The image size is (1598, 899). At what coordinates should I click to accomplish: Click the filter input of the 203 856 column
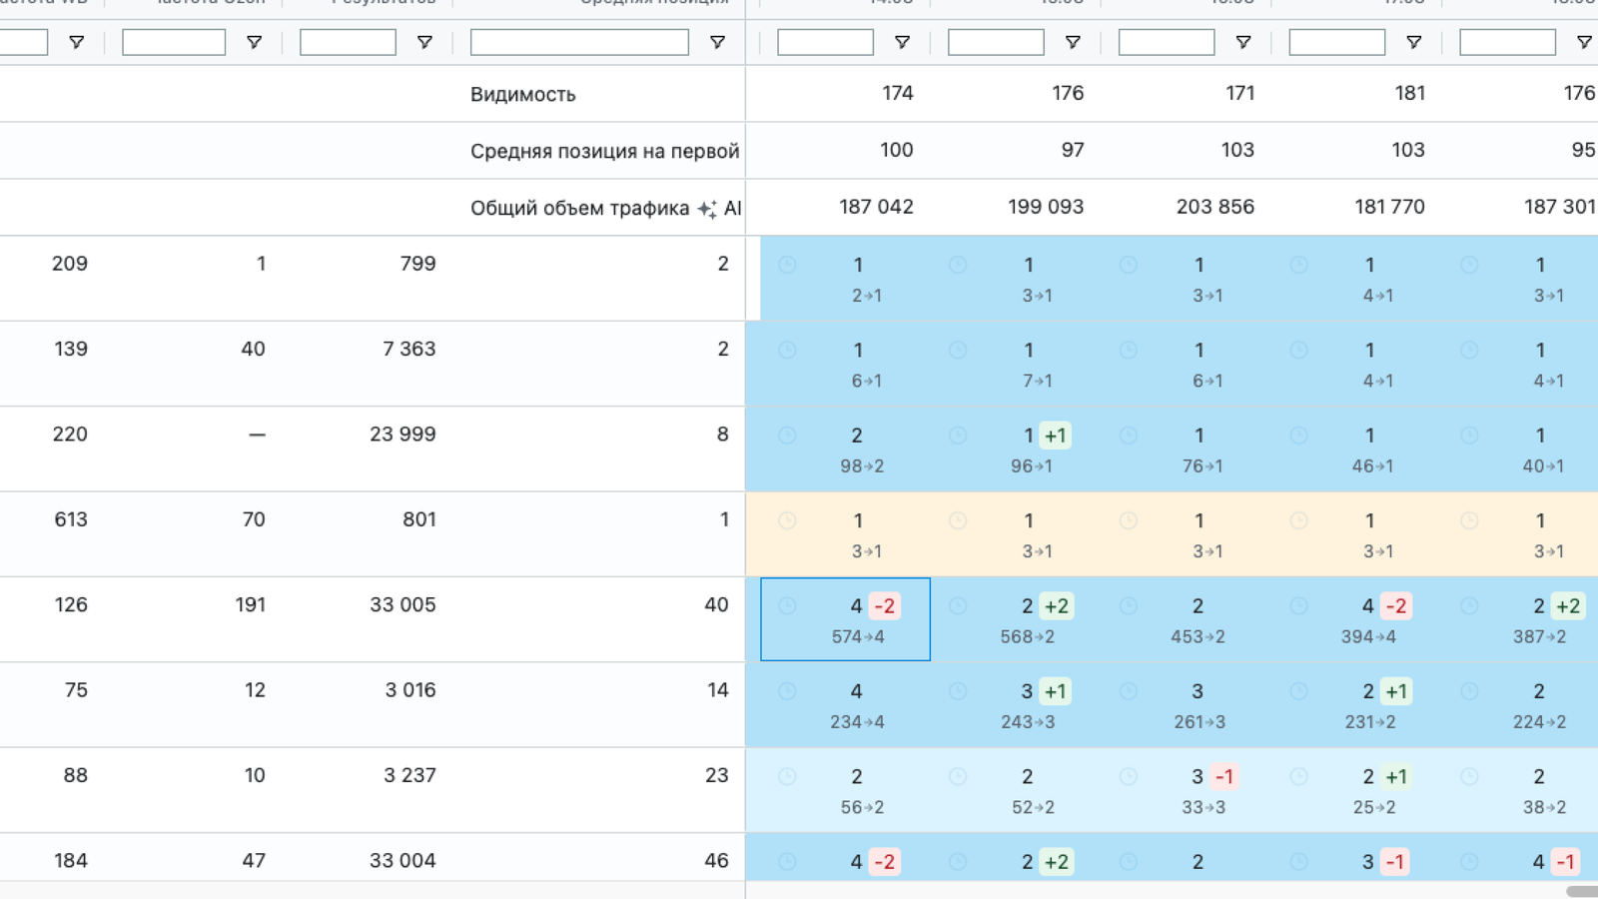pos(1167,42)
